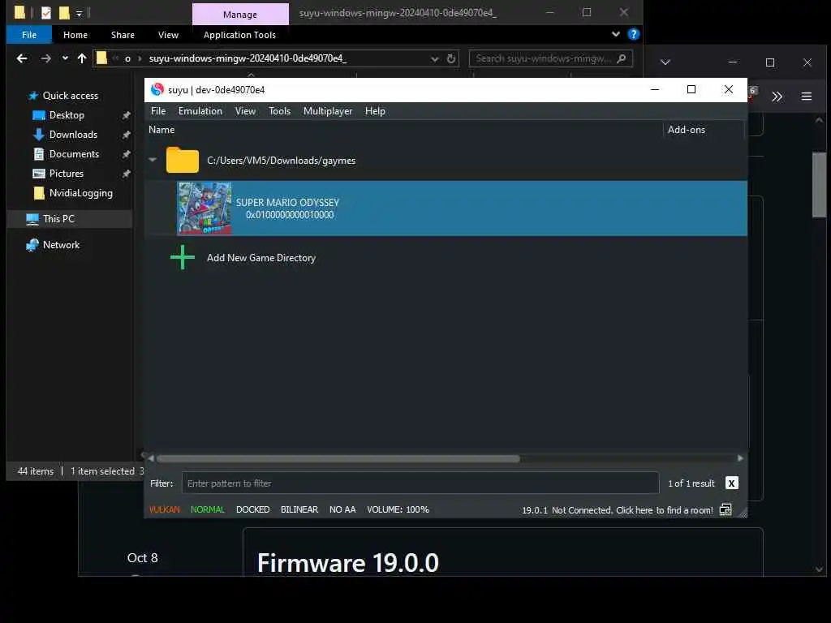The height and width of the screenshot is (623, 831).
Task: Open the Help menu in suyu
Action: pos(375,111)
